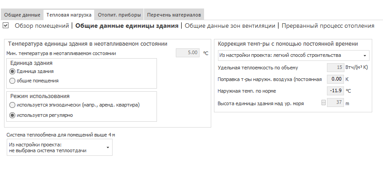
Task: Open Общие данные зон вентиляции section
Action: [x=230, y=26]
